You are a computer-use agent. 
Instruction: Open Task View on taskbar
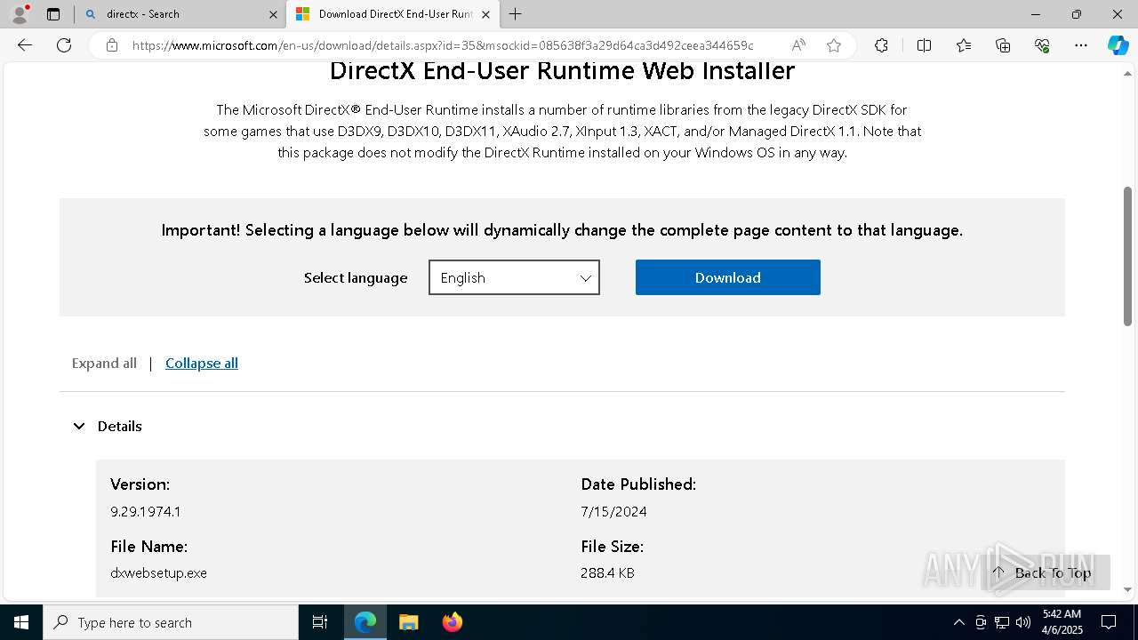(x=320, y=622)
